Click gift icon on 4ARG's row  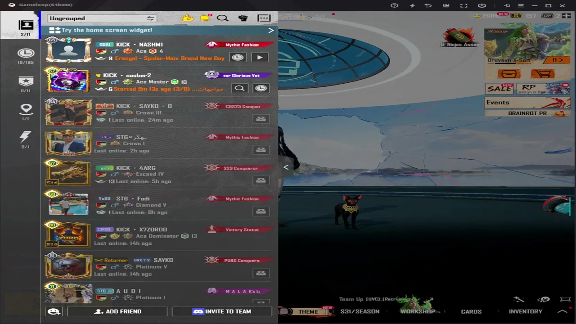point(261,180)
